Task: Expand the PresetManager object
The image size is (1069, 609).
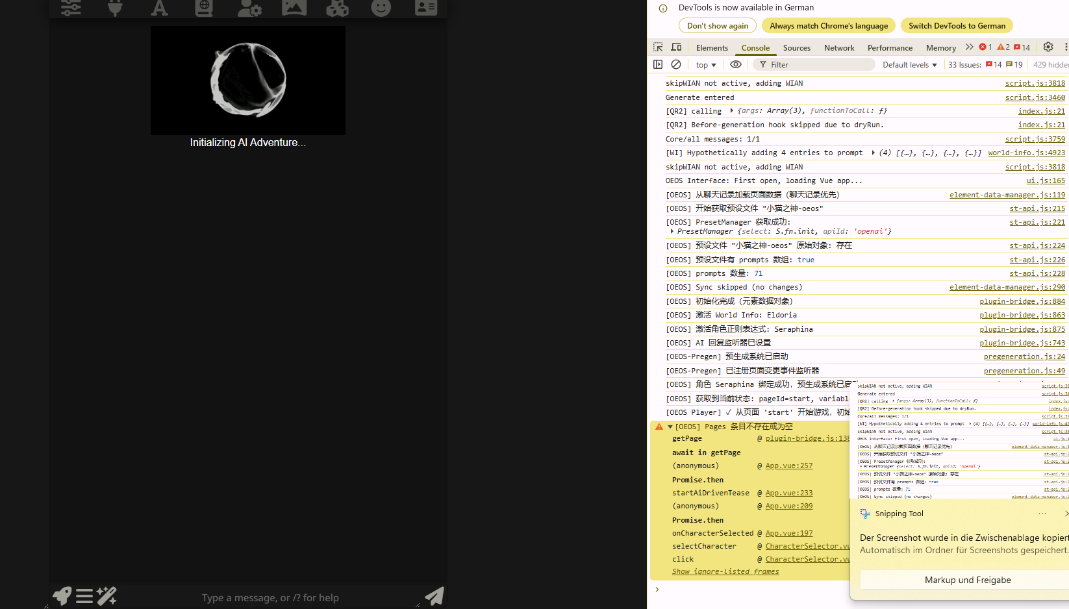Action: click(672, 231)
